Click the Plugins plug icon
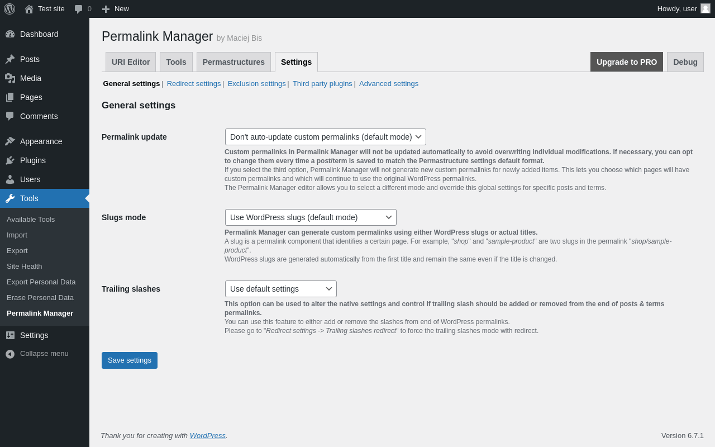This screenshot has width=715, height=447. pyautogui.click(x=10, y=160)
